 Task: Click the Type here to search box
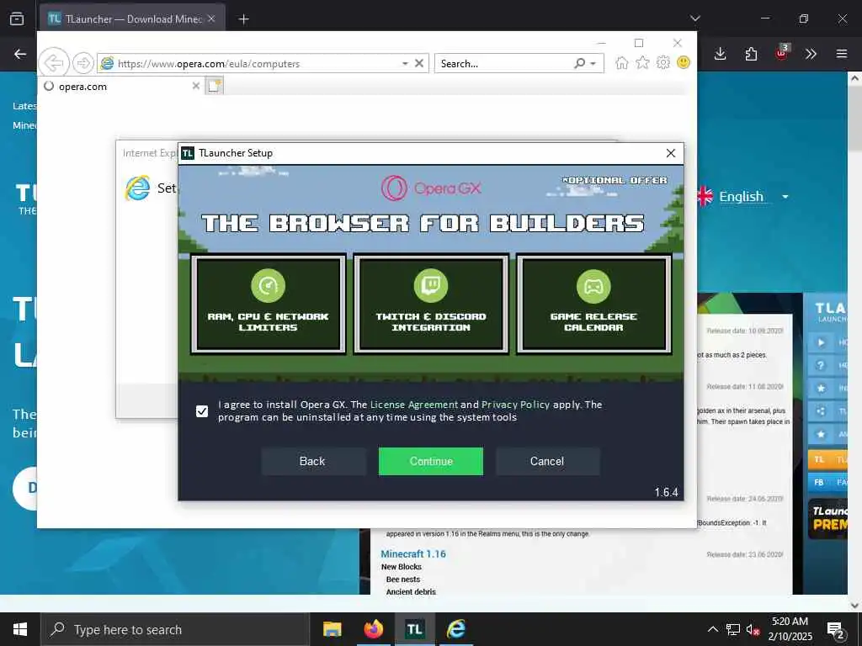175,629
